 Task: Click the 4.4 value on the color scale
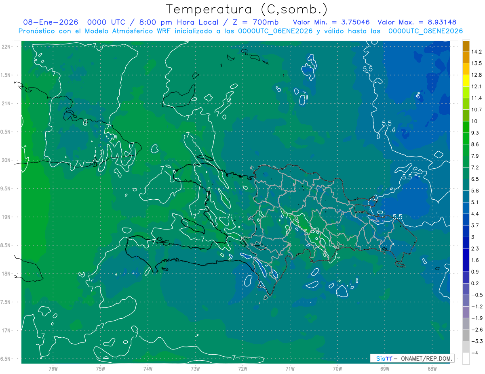click(x=475, y=214)
